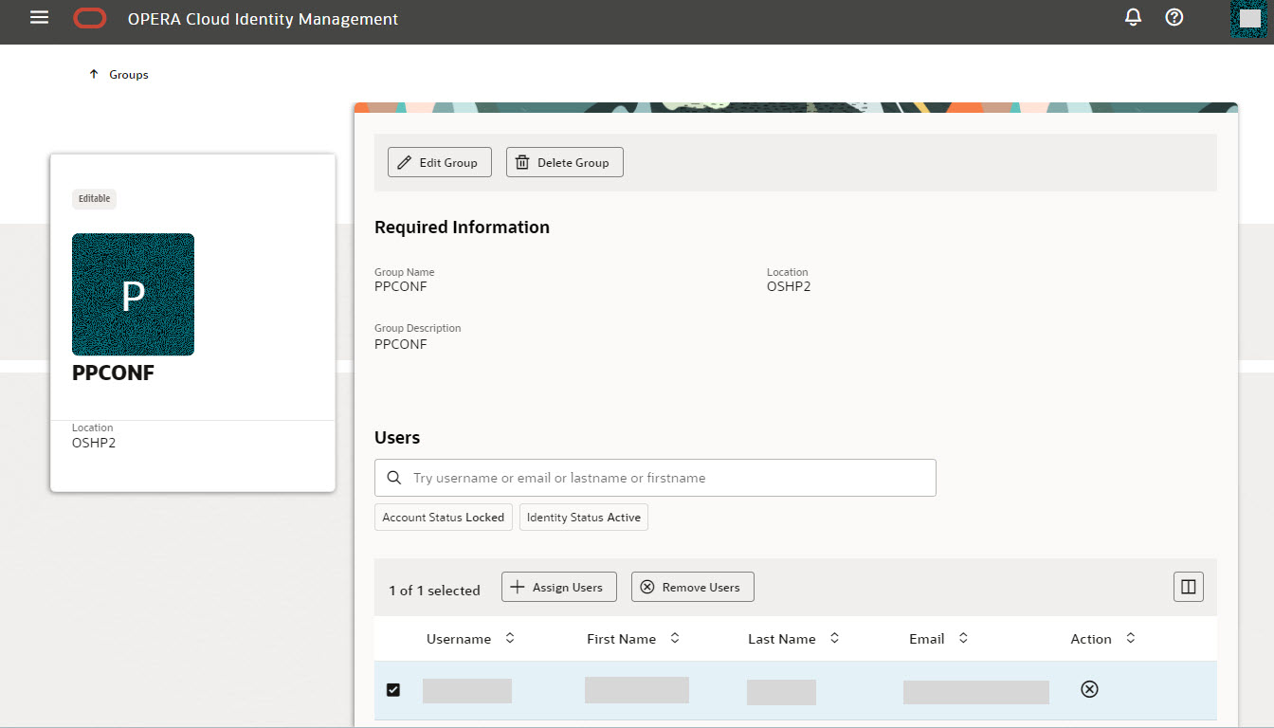Click the remove icon in the user's Action column
This screenshot has width=1274, height=728.
1089,689
